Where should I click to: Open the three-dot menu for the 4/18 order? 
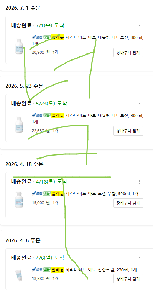pos(140,182)
